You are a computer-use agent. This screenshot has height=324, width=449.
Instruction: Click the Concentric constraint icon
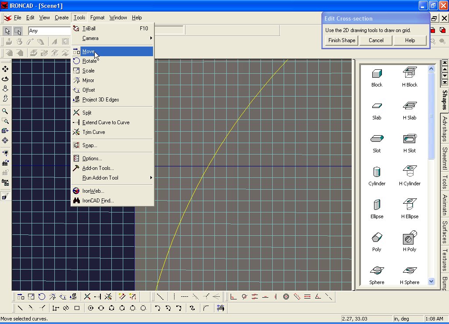tap(286, 297)
